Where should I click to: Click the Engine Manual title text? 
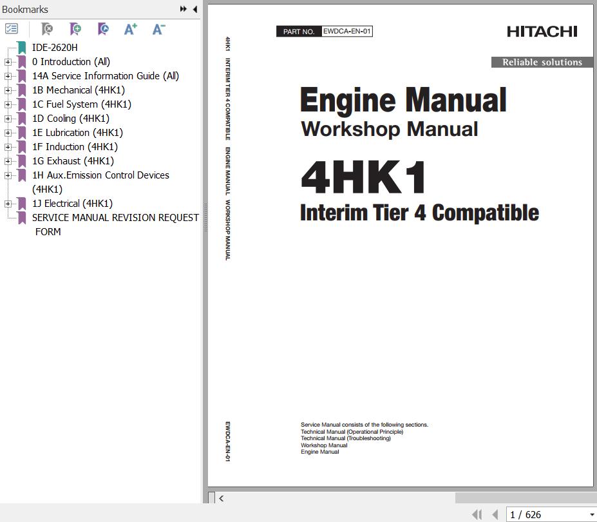(x=403, y=100)
